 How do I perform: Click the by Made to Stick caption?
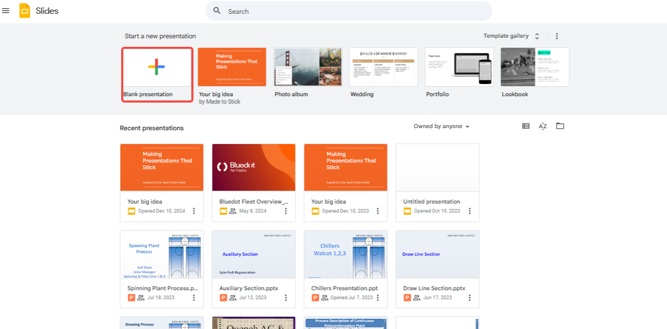coord(219,102)
